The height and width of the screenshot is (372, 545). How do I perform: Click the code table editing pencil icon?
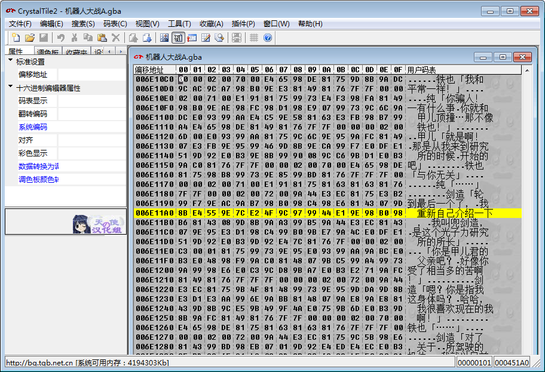[206, 37]
